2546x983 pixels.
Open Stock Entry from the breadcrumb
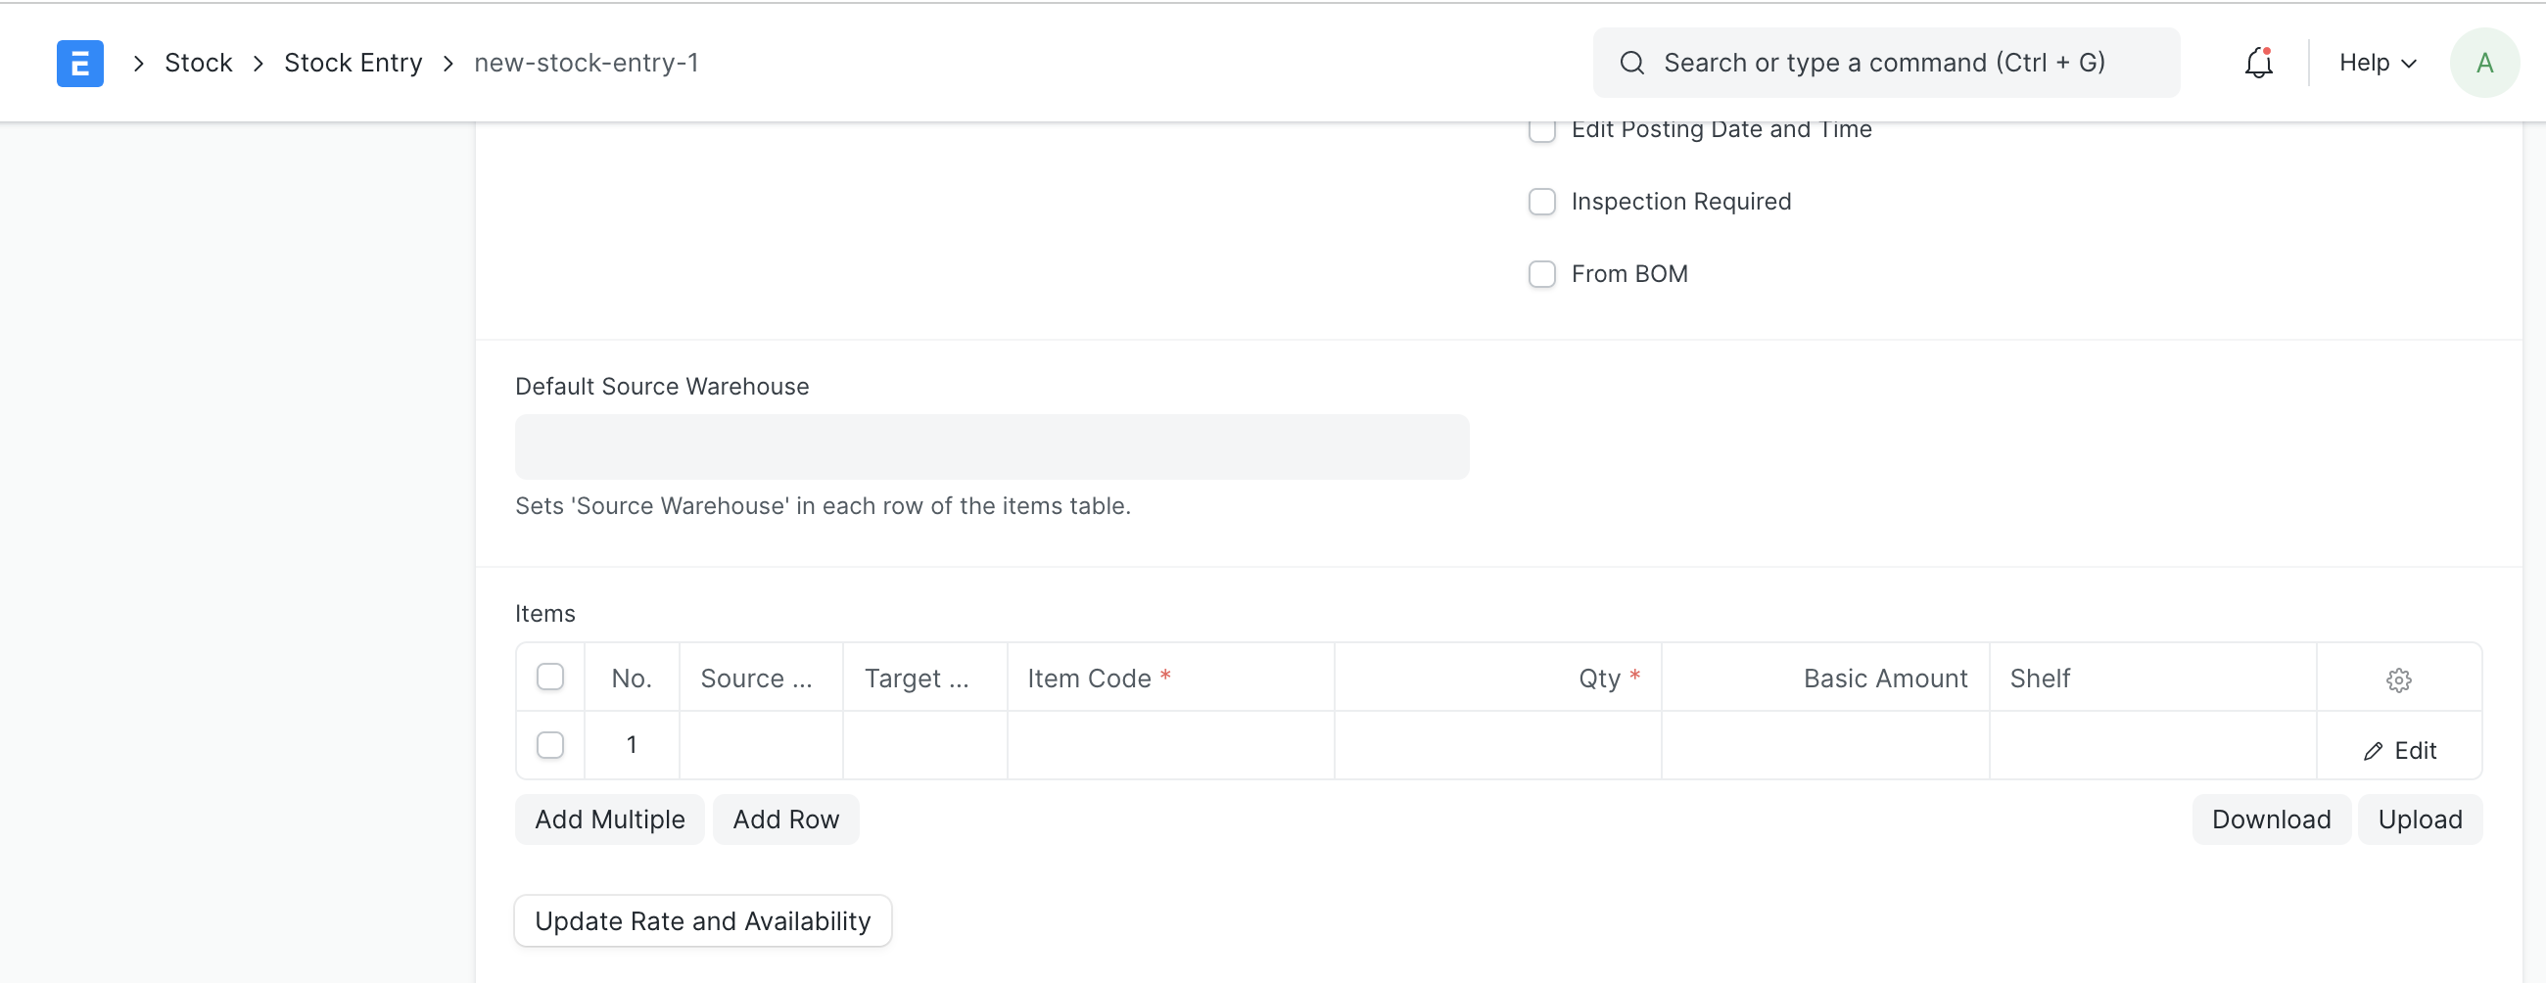pyautogui.click(x=353, y=62)
